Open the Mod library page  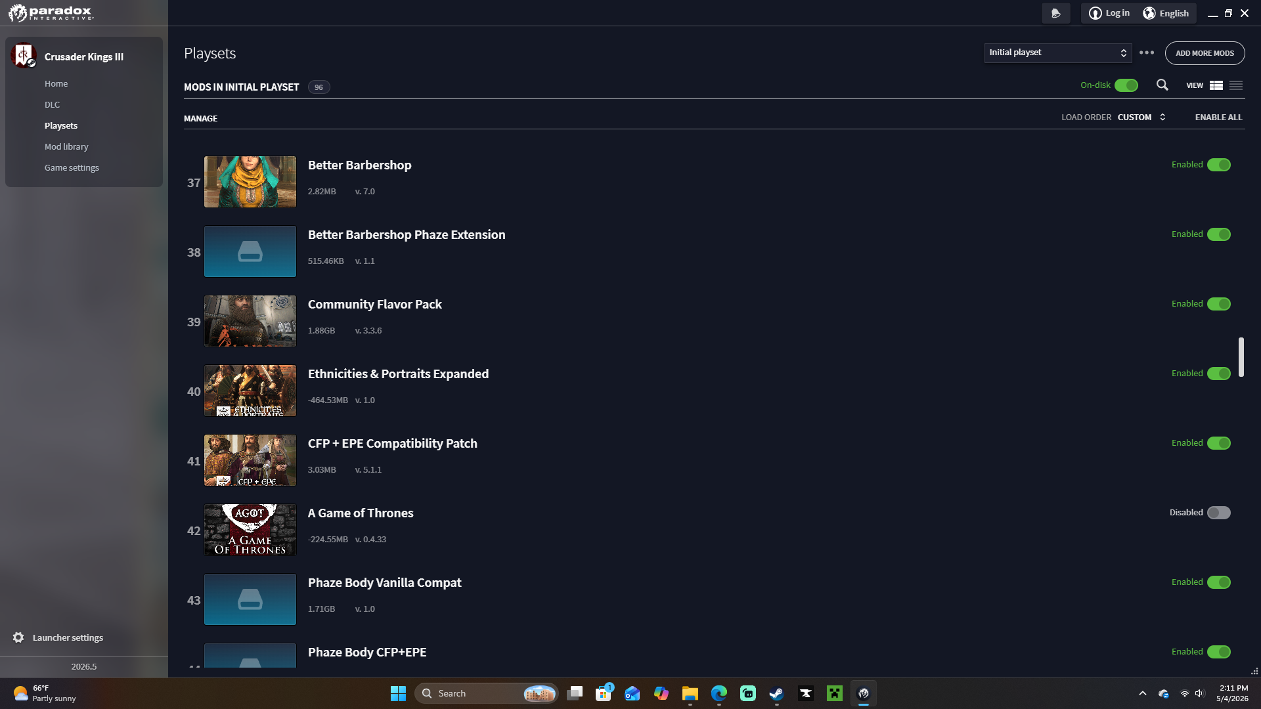pos(66,146)
